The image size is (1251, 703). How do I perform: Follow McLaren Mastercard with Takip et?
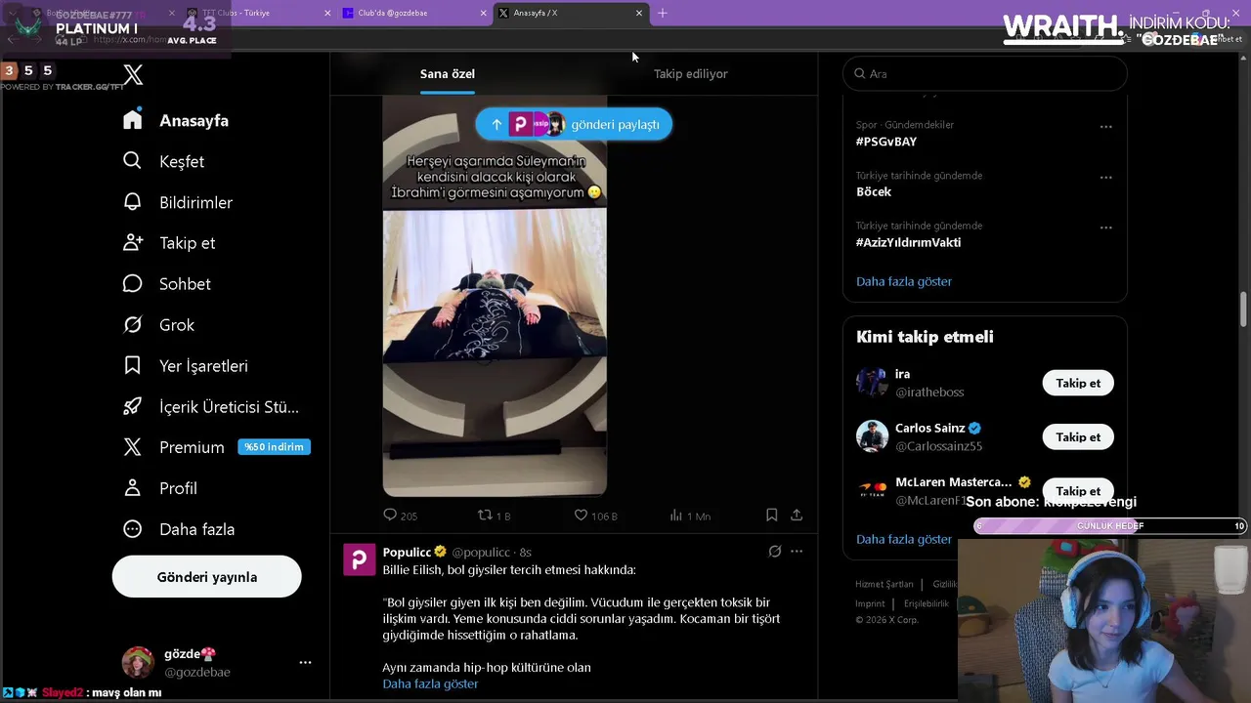point(1078,490)
